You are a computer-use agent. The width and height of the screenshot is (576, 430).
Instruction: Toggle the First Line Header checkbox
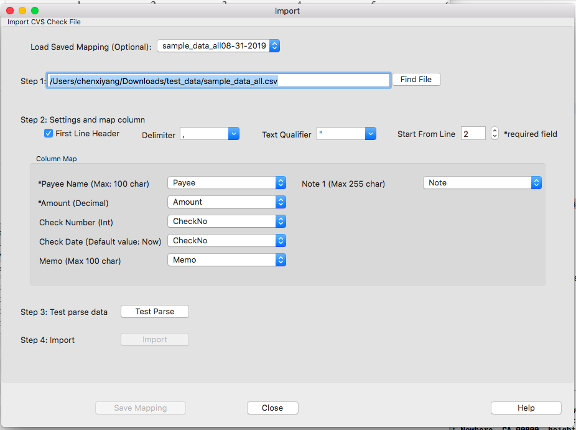coord(49,133)
